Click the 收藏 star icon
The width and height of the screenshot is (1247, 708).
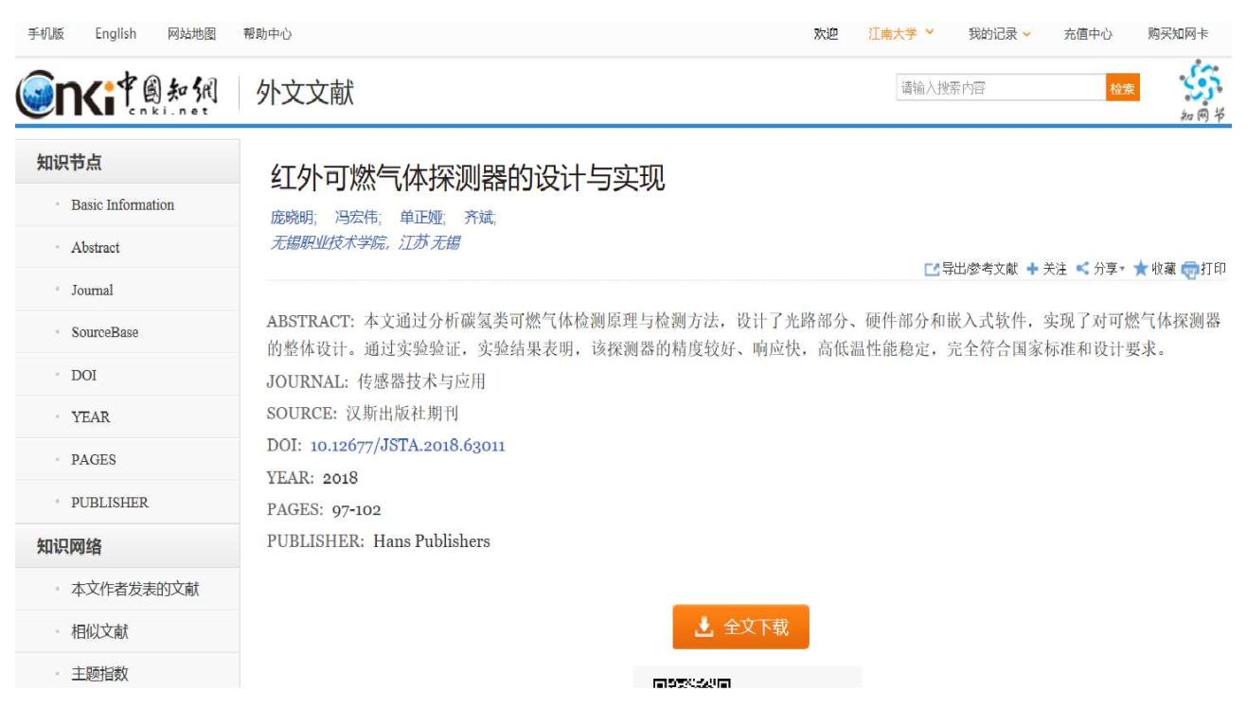coord(1141,269)
